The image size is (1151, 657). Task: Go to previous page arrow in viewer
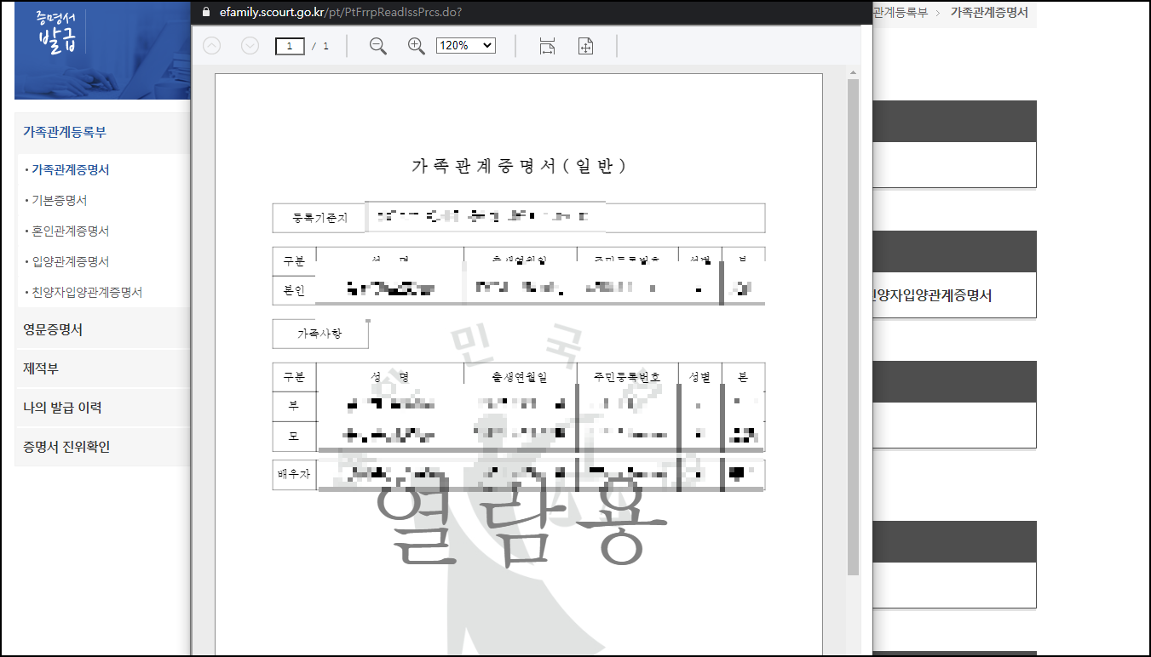point(211,46)
